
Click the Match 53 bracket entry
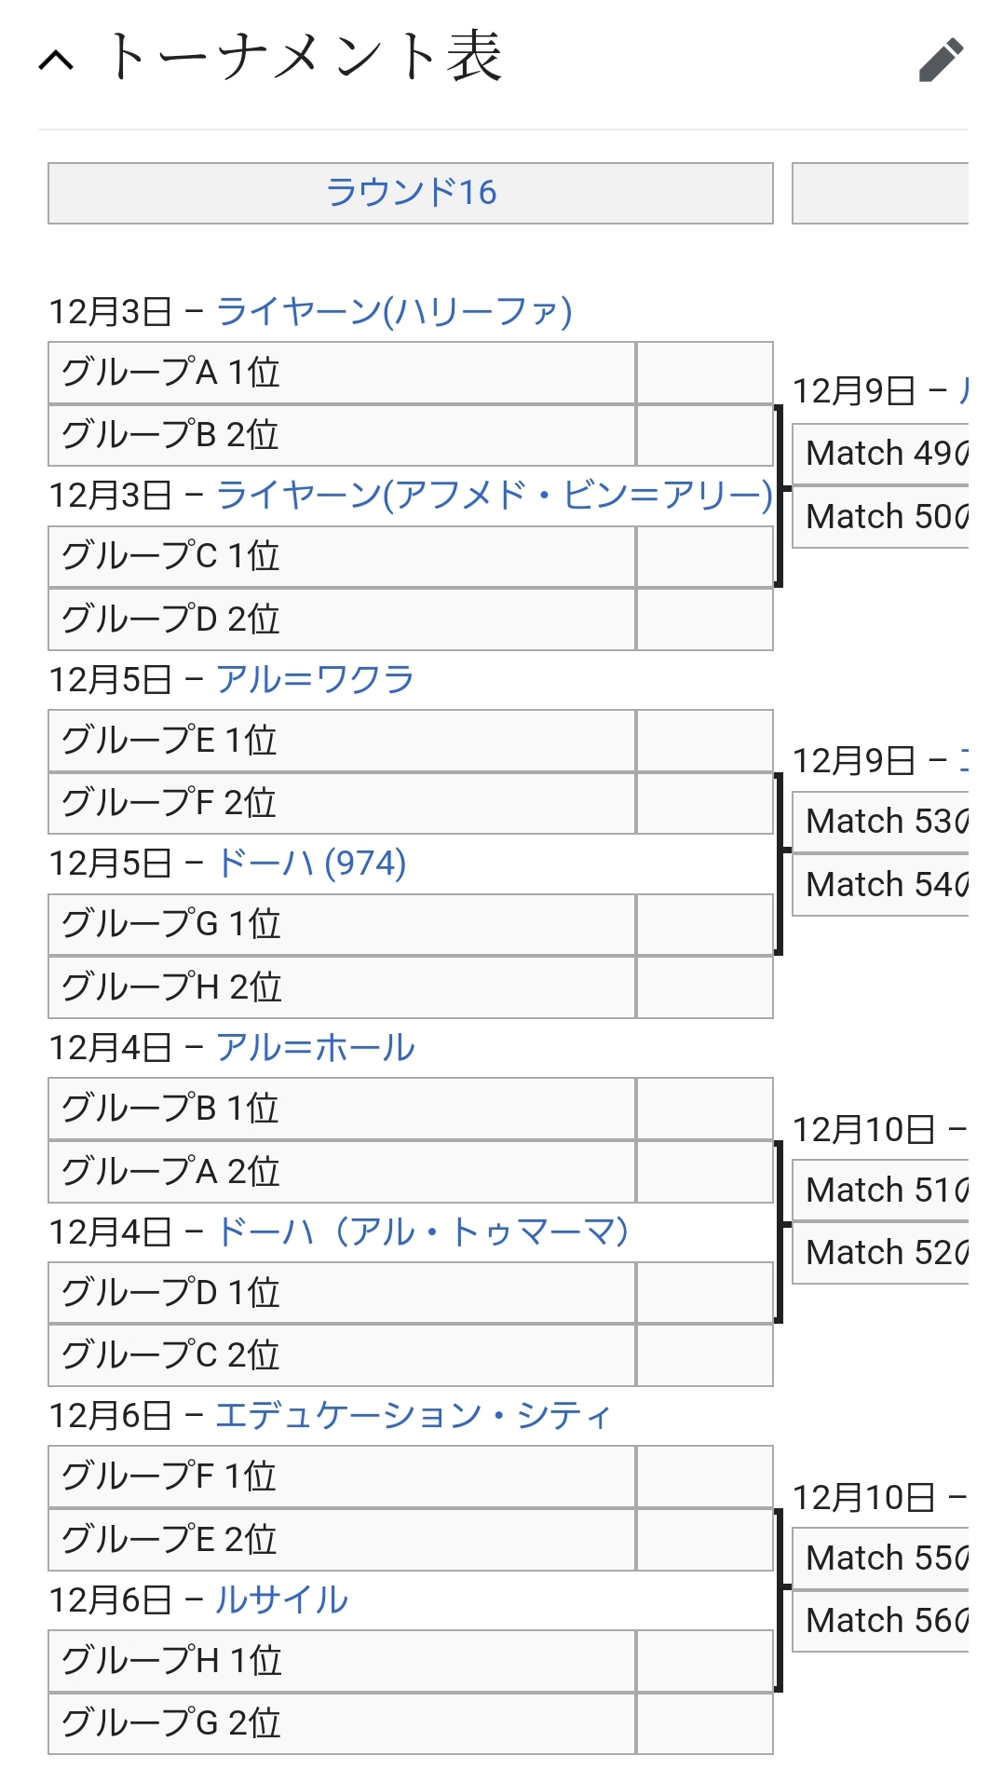[x=881, y=822]
